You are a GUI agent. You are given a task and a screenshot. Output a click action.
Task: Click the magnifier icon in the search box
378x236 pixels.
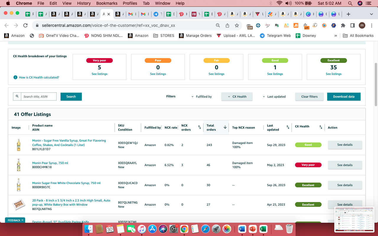[17, 96]
